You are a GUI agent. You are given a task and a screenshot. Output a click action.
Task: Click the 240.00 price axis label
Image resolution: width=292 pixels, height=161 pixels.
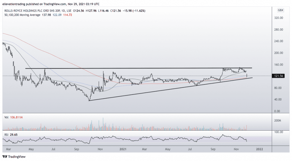[279, 41]
